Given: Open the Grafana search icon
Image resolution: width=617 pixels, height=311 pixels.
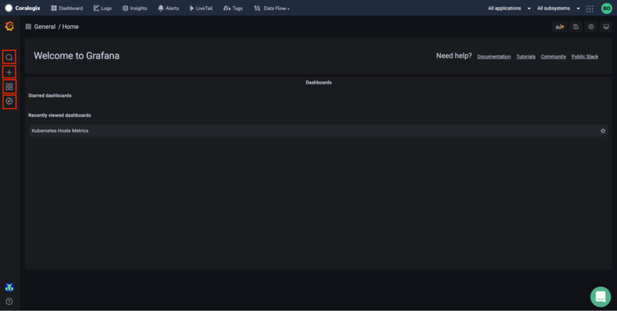Looking at the screenshot, I should (x=9, y=57).
